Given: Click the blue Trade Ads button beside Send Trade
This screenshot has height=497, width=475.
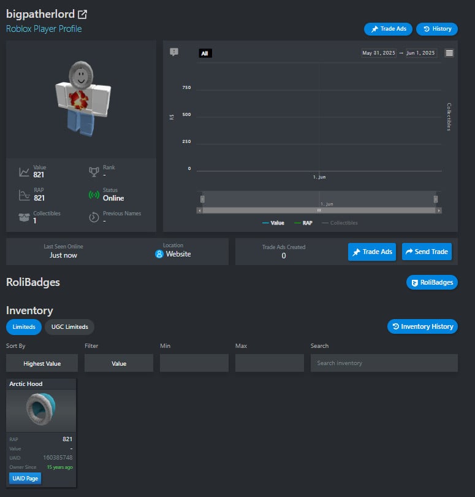Looking at the screenshot, I should [372, 252].
